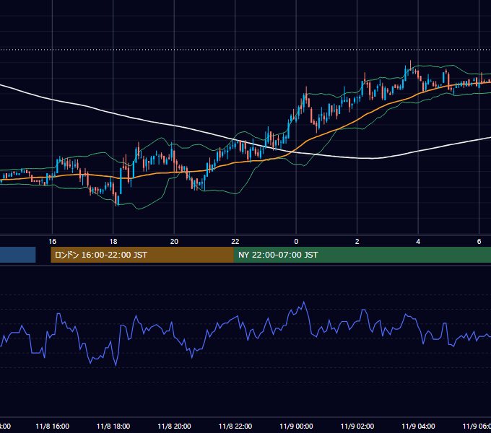Image resolution: width=491 pixels, height=433 pixels.
Task: Click the 22 hour label on upper axis
Action: [235, 241]
